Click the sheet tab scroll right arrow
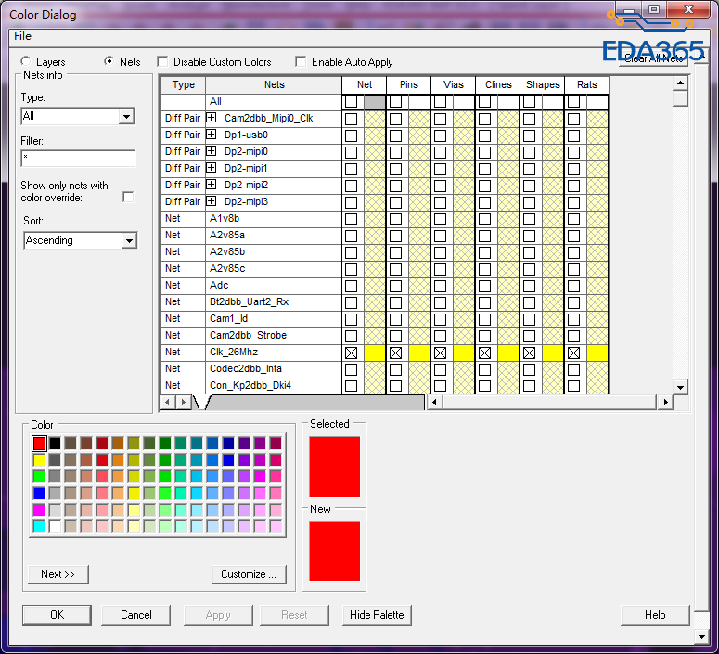Image resolution: width=719 pixels, height=654 pixels. 184,403
